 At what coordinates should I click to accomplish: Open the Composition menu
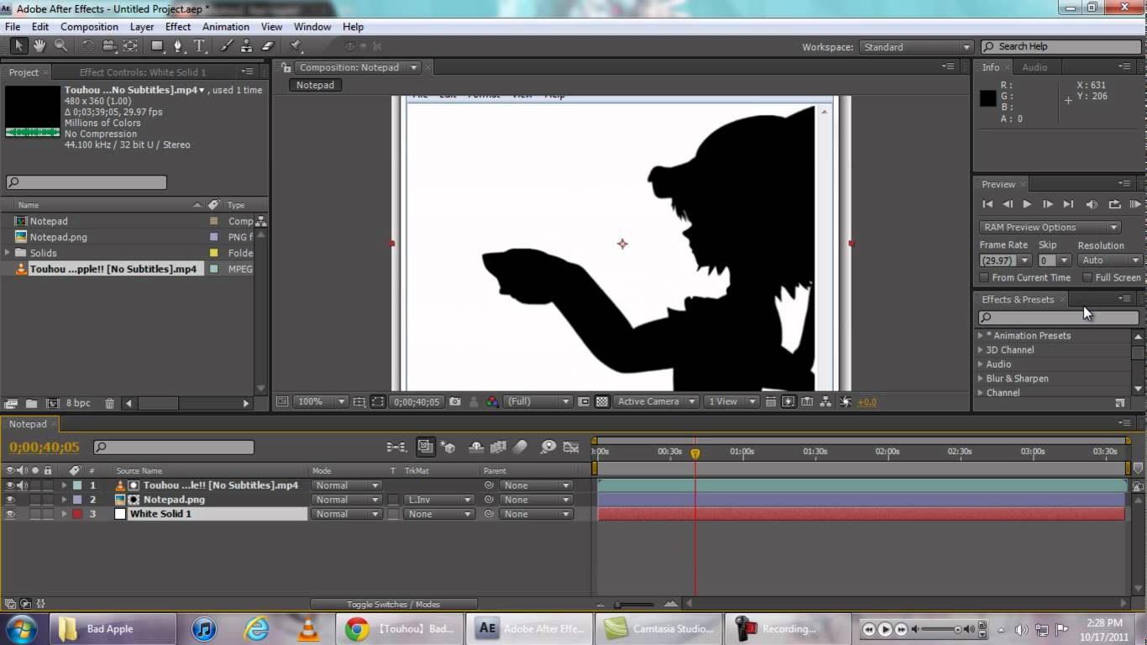pos(89,26)
